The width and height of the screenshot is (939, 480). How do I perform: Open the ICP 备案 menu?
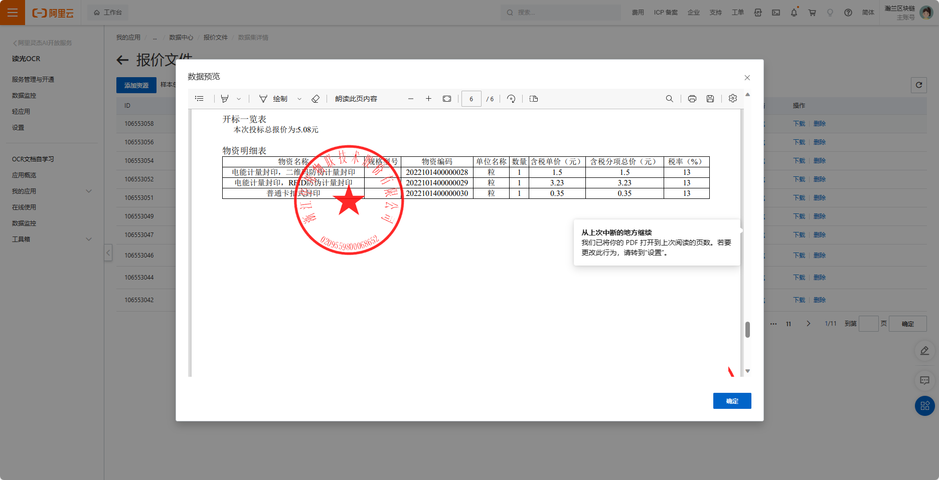(x=666, y=13)
